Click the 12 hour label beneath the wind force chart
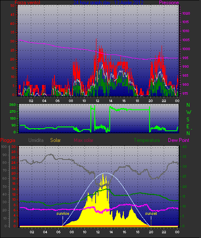 click(97, 101)
